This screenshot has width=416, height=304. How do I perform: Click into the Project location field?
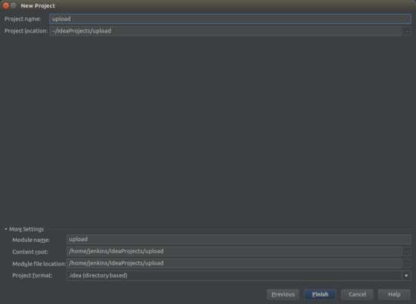click(225, 31)
